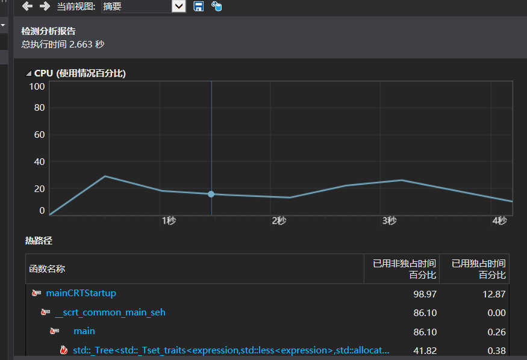Open the main function link
Viewport: 527px width, 360px height.
84,331
